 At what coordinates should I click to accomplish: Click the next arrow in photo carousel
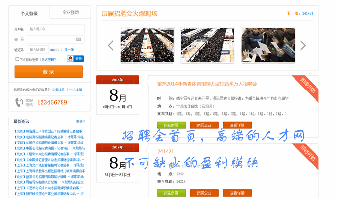[303, 45]
